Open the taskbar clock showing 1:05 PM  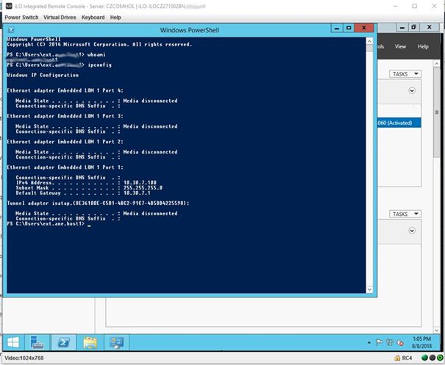point(421,342)
